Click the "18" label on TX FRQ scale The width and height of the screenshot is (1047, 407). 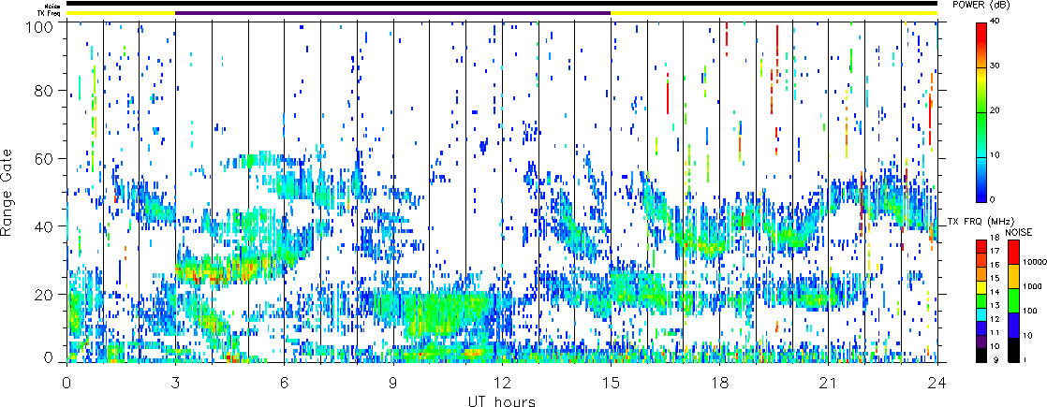click(995, 239)
